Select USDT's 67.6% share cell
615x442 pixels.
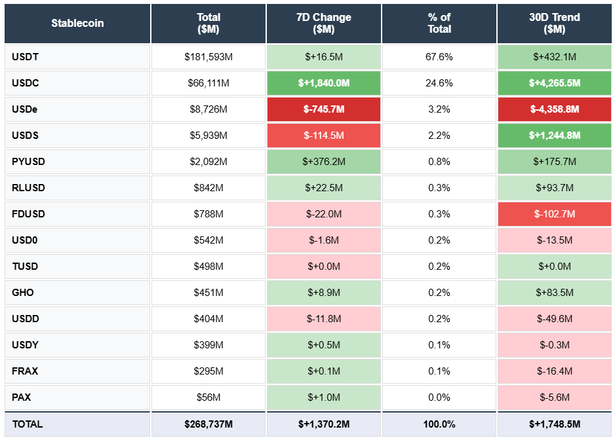[439, 57]
